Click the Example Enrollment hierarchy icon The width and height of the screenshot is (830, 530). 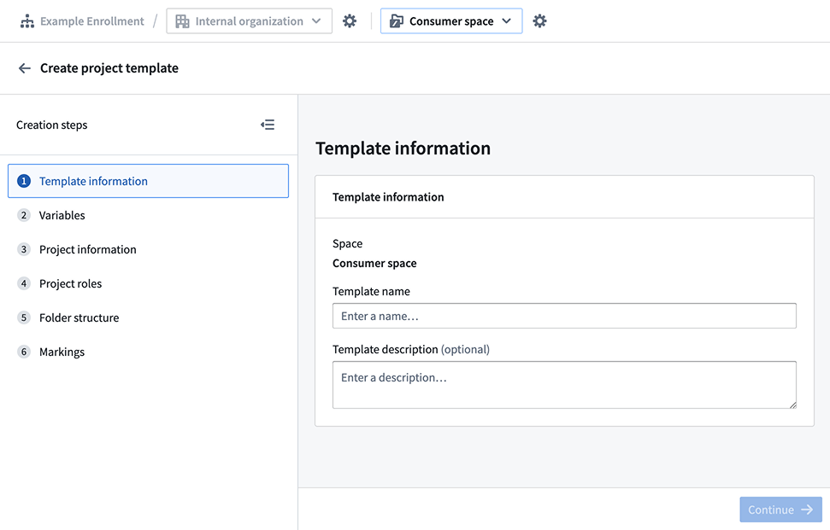coord(27,21)
